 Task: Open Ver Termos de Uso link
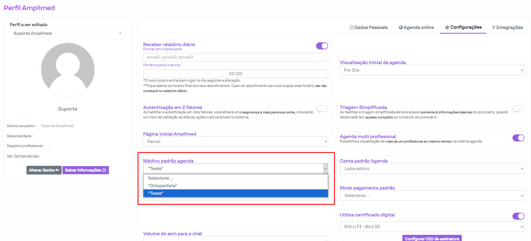pos(23,156)
